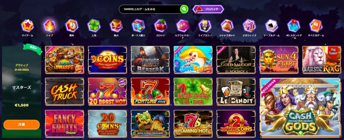
Task: Launch the Le Bandit game tile
Action: click(x=236, y=92)
